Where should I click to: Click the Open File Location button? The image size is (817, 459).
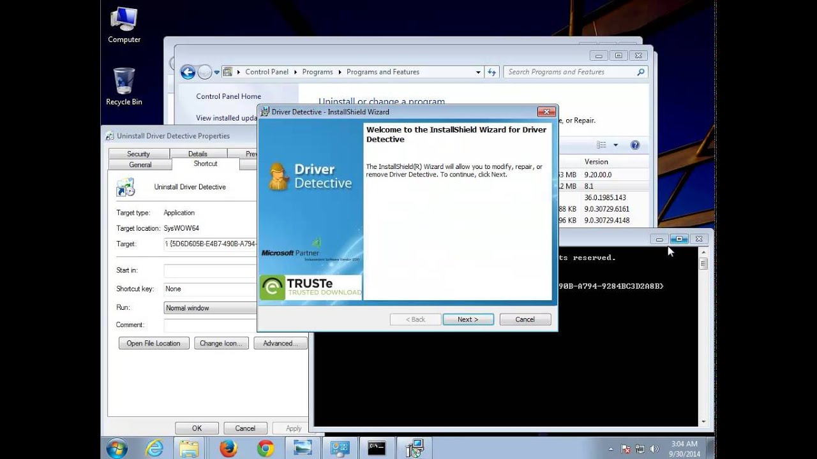[154, 344]
